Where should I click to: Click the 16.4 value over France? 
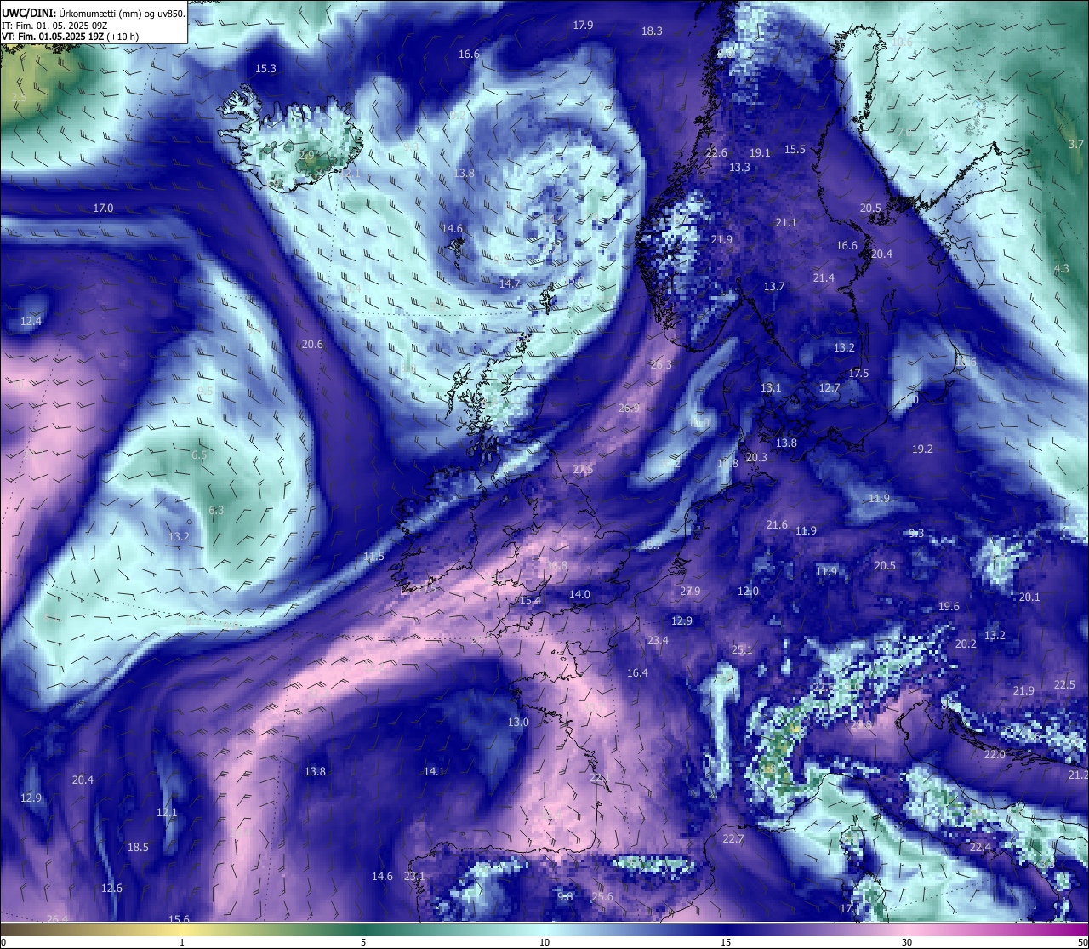click(637, 672)
